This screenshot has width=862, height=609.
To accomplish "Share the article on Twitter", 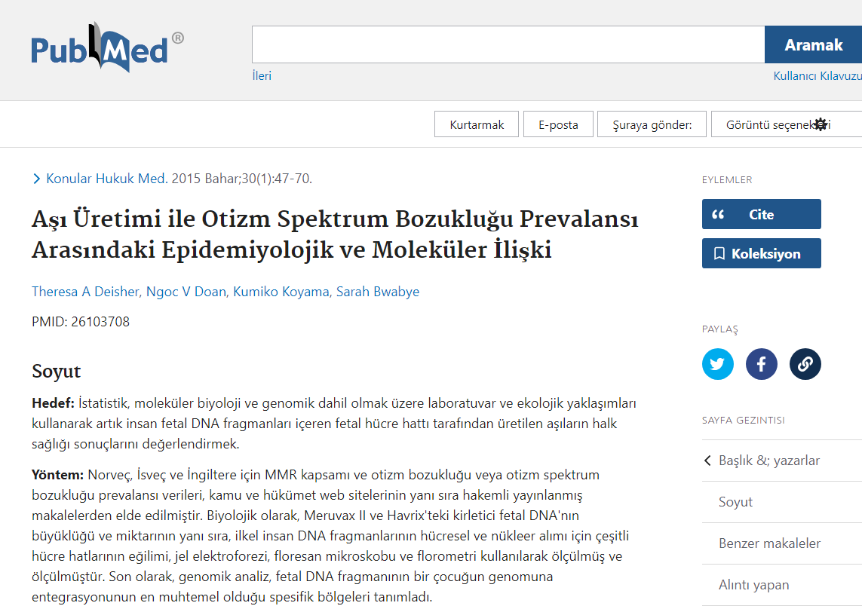I will (x=717, y=365).
